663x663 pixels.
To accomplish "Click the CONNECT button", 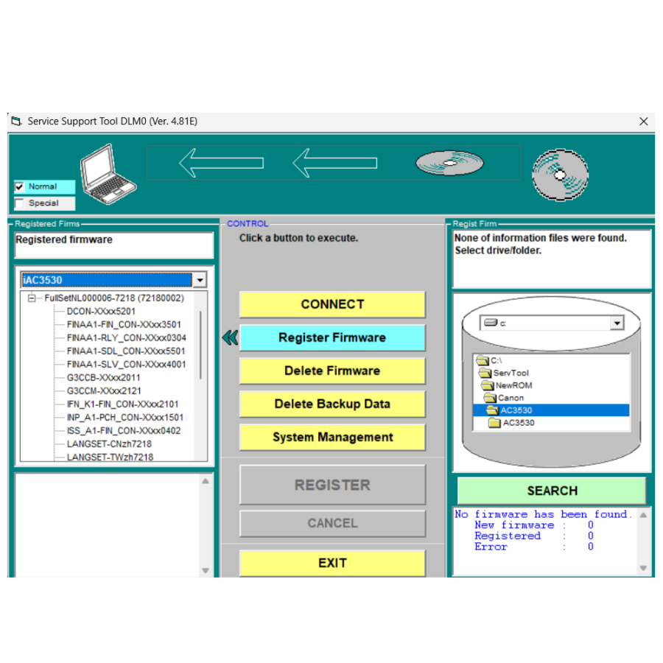I will 332,304.
